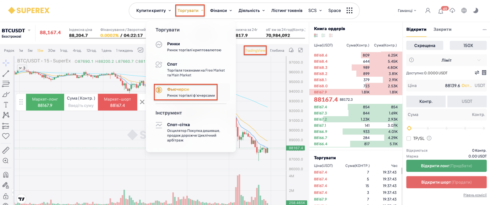Expand the BTCUSDT pair selector arrow
The image size is (490, 205).
[x=29, y=30]
